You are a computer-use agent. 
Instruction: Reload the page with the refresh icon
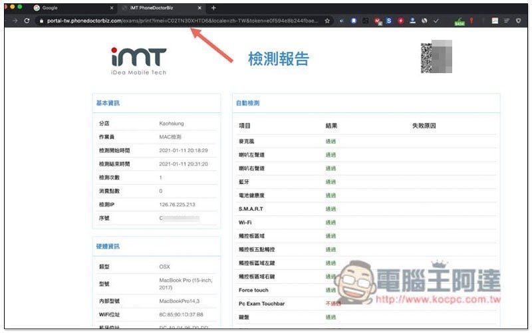27,21
